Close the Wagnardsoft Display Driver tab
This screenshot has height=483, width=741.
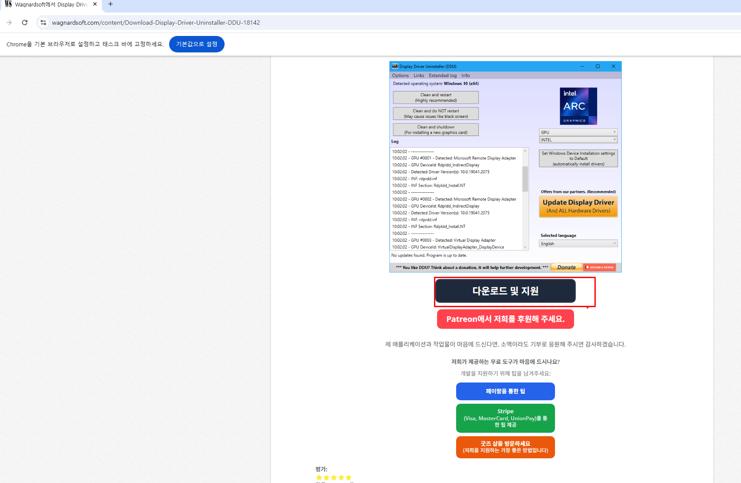[95, 4]
